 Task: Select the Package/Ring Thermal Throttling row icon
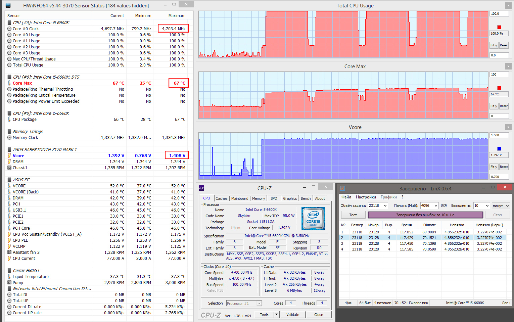pos(9,89)
